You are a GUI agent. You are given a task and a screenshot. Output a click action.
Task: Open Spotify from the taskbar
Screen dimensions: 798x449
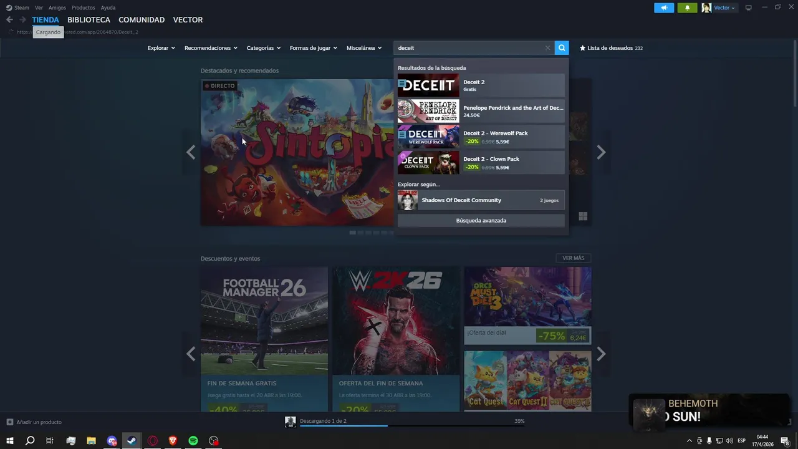coord(193,441)
